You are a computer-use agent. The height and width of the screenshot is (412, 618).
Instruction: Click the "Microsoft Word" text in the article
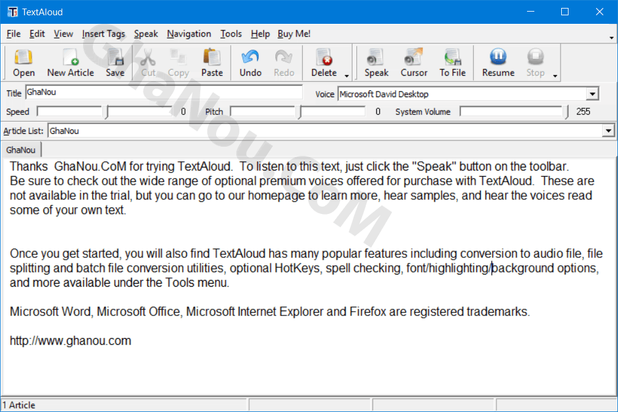point(51,311)
